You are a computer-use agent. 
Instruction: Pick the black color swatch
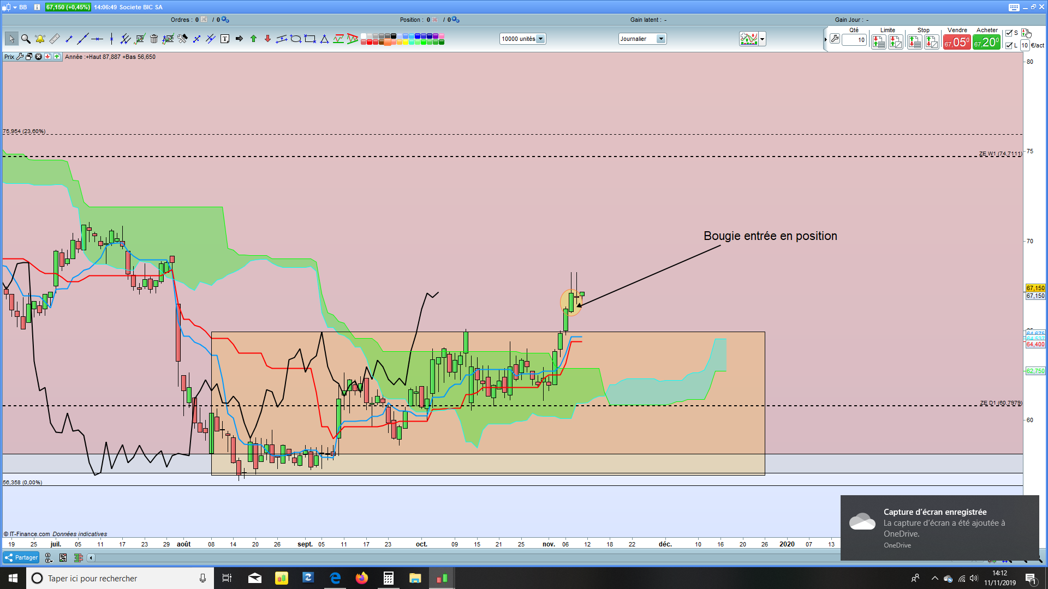coord(394,36)
